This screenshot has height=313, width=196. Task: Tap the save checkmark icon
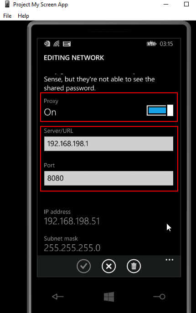pos(83,266)
